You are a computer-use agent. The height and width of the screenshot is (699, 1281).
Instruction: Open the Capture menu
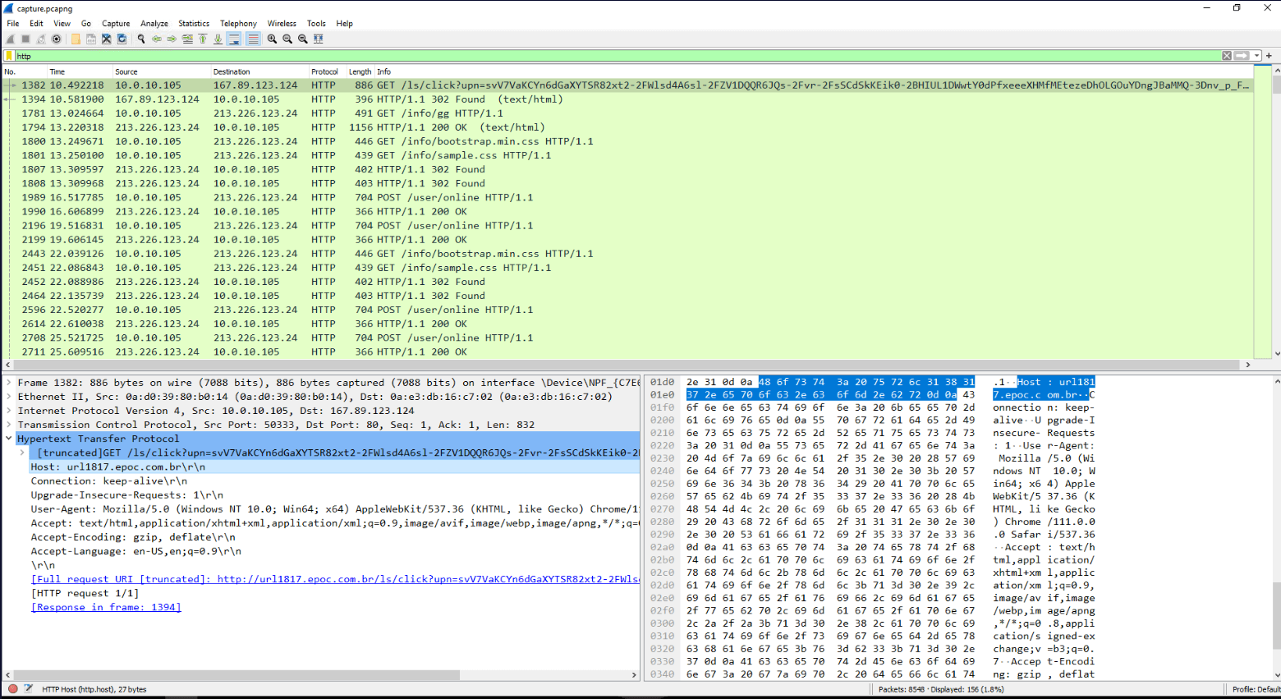point(116,24)
